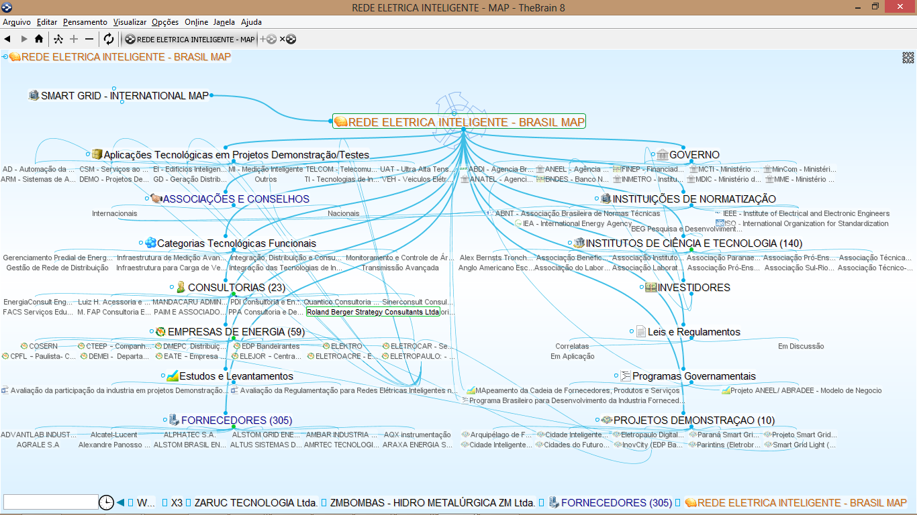Click the Home thought icon
Image resolution: width=917 pixels, height=515 pixels.
coord(39,40)
